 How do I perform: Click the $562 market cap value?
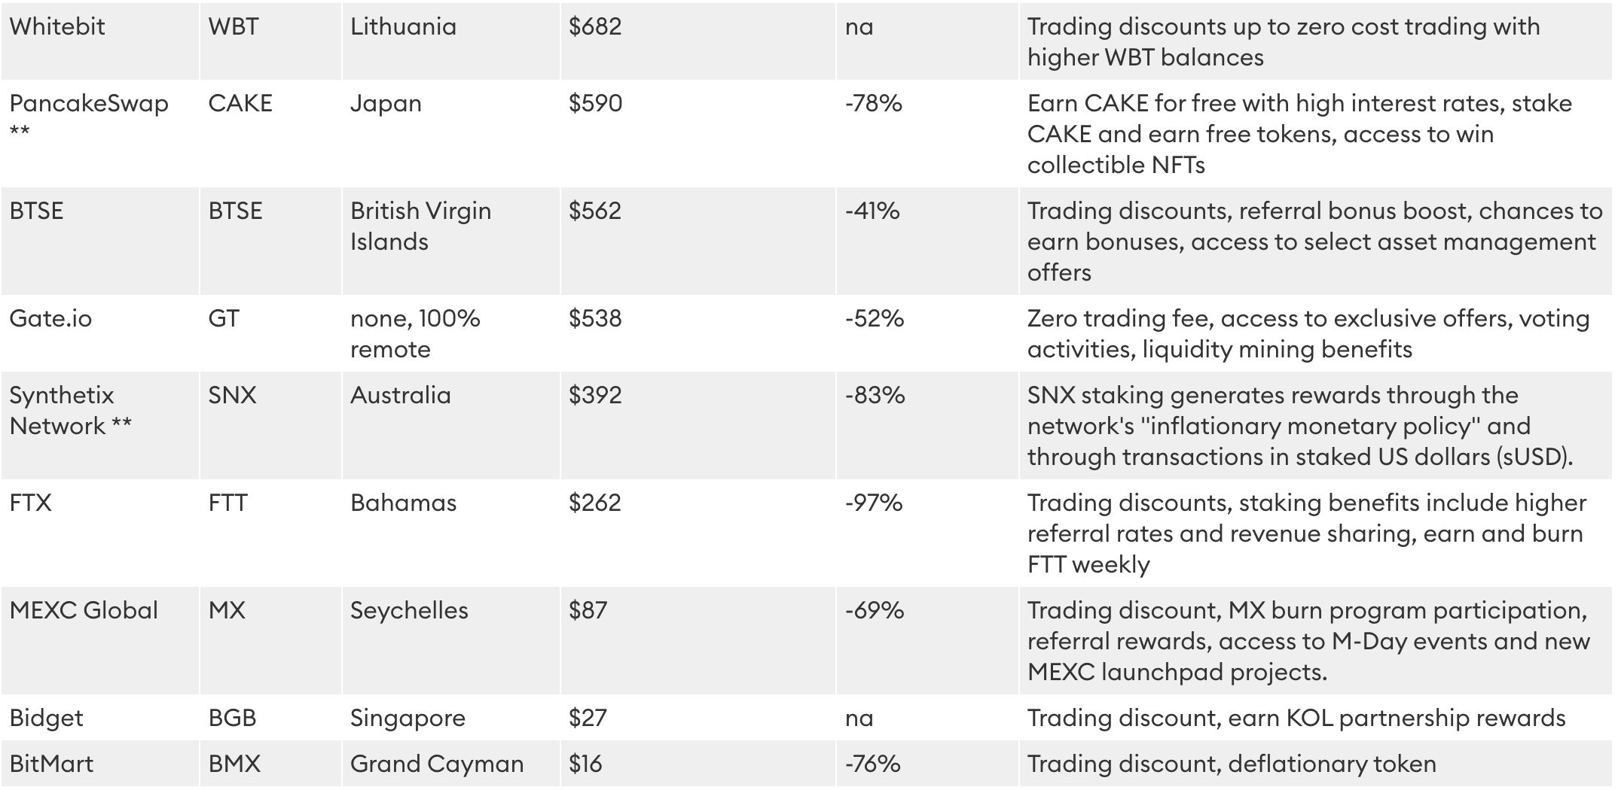pyautogui.click(x=595, y=211)
